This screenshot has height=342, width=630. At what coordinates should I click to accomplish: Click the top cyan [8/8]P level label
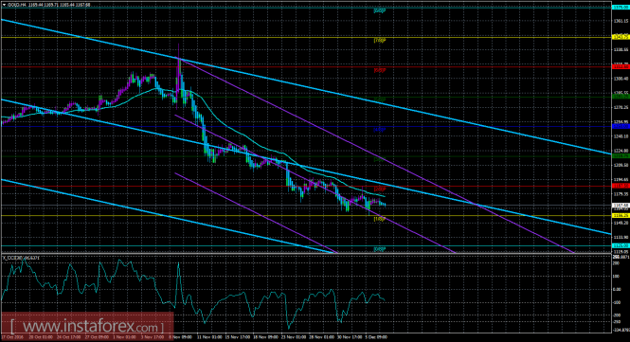click(380, 10)
